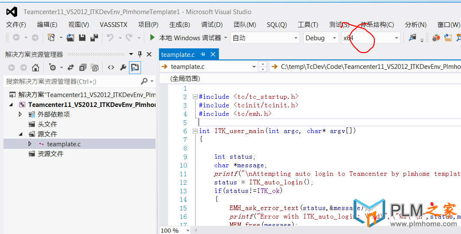This screenshot has width=461, height=234.
Task: Pin the teamplate.c editor tab
Action: click(x=203, y=54)
